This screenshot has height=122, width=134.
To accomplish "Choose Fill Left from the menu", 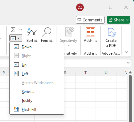I will pyautogui.click(x=37, y=74).
